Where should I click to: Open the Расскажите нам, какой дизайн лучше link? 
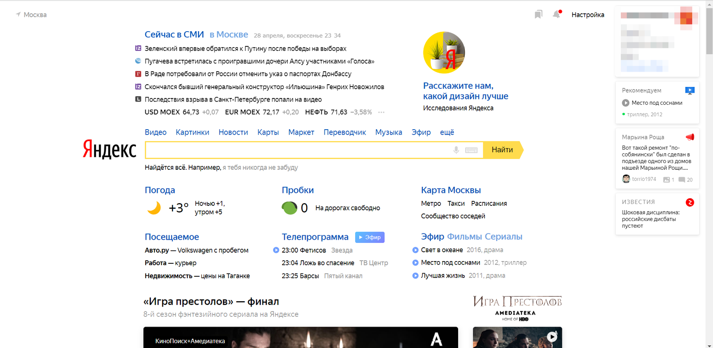[x=466, y=91]
